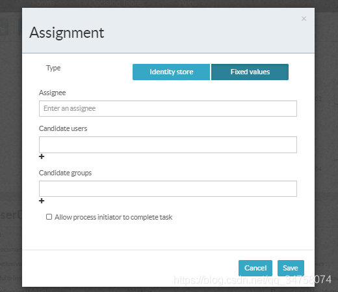Image resolution: width=338 pixels, height=292 pixels.
Task: Click the Type field label
Action: tap(53, 68)
